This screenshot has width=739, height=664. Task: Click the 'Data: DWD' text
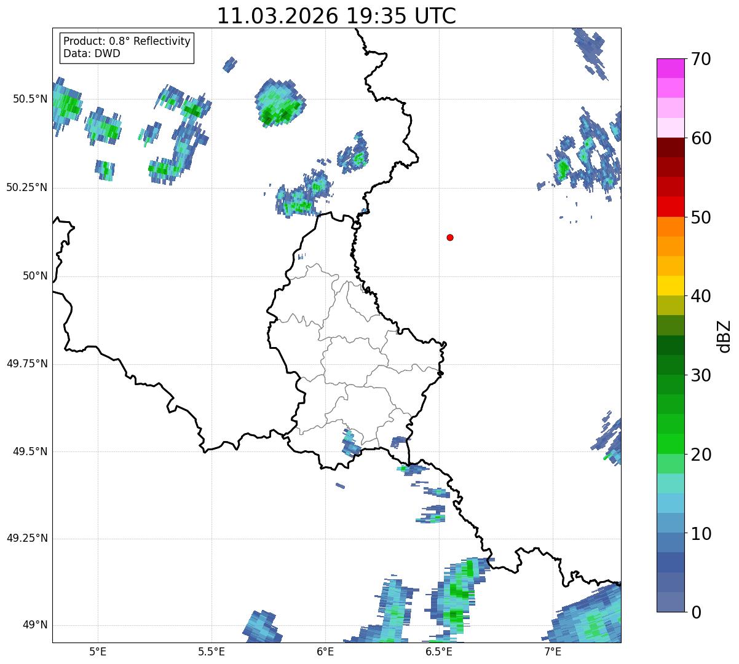pos(92,53)
